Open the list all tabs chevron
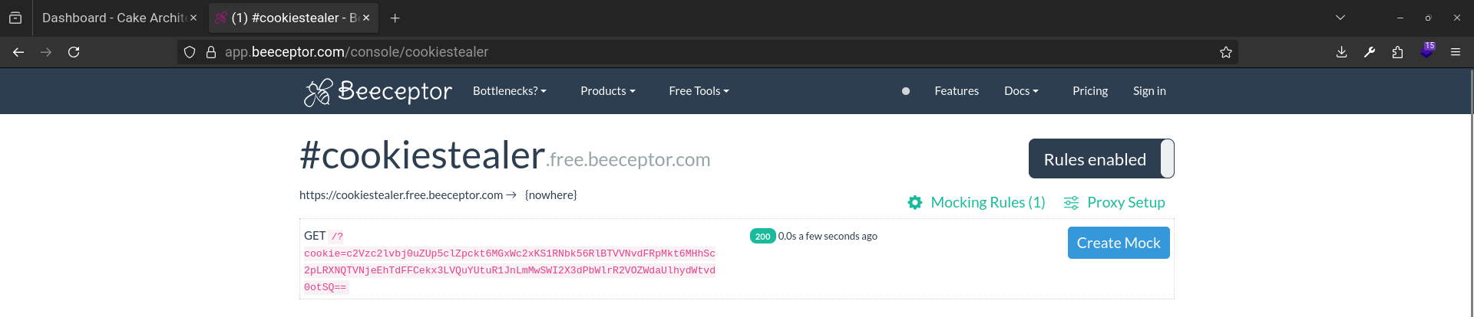Screen dimensions: 1474x317 click(x=1340, y=18)
